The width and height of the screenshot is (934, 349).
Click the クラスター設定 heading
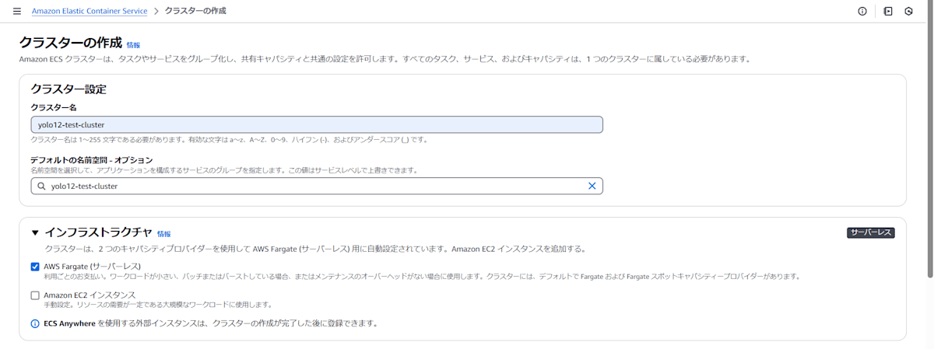pyautogui.click(x=68, y=89)
